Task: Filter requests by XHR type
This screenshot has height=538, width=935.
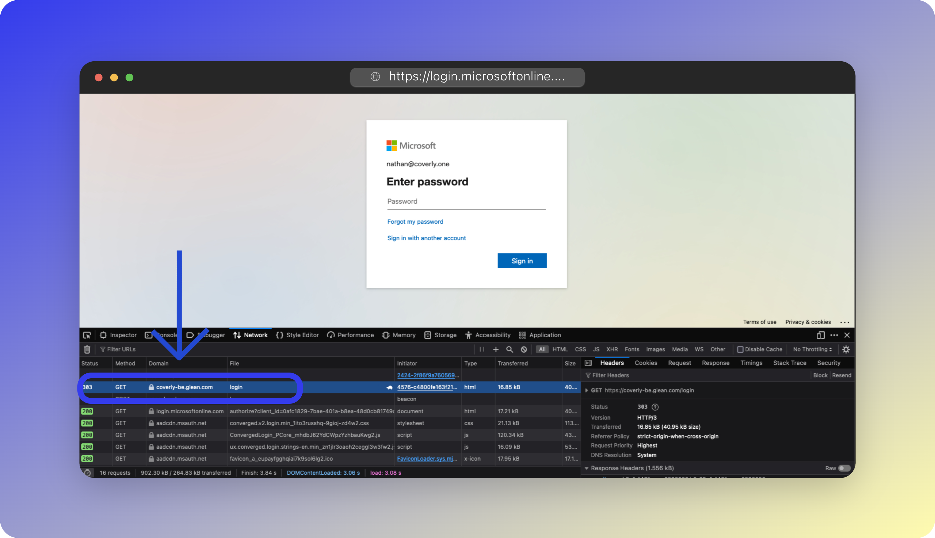Action: click(612, 349)
